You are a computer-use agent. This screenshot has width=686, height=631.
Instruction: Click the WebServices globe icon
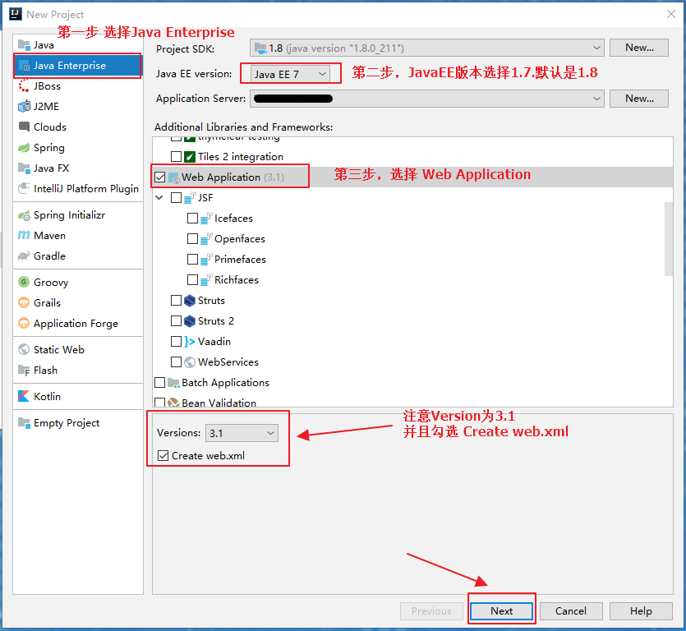coord(190,362)
